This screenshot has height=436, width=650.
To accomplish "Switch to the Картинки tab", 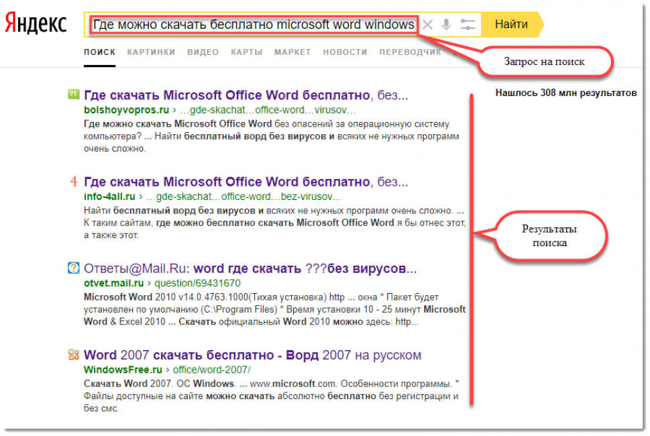I will pyautogui.click(x=151, y=52).
